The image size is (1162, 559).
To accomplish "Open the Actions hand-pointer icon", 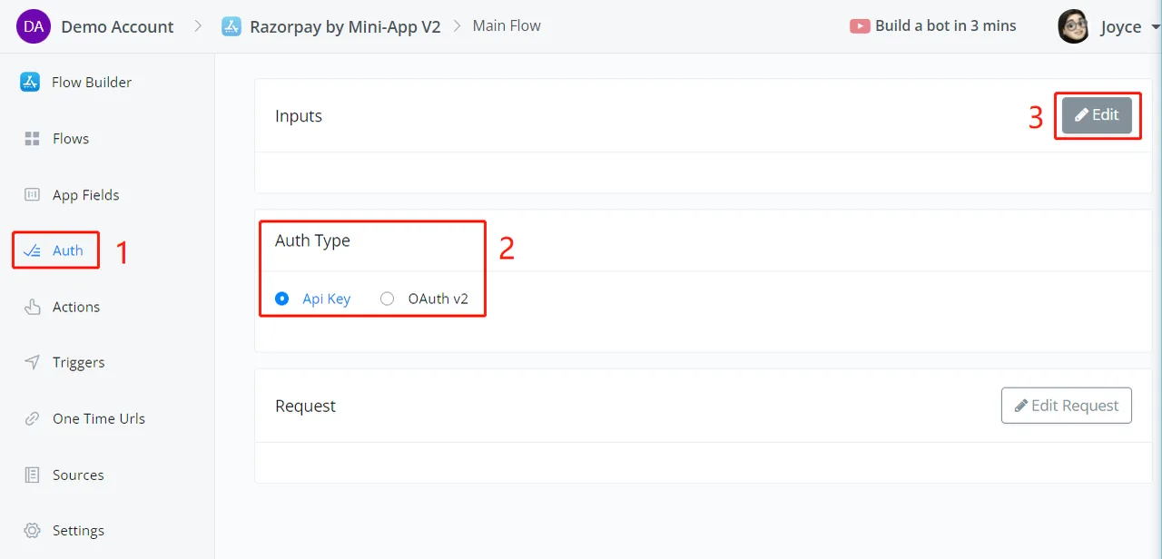I will click(x=33, y=307).
